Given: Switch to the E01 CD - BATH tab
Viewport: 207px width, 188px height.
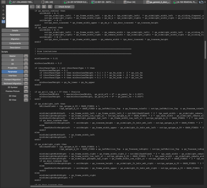Looking at the screenshot, I should [x=102, y=2].
